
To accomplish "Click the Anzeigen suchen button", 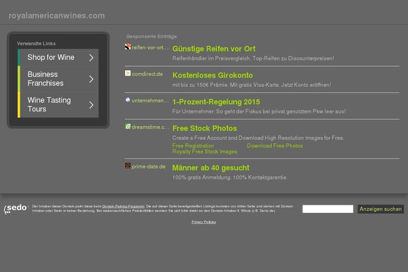I will point(381,209).
